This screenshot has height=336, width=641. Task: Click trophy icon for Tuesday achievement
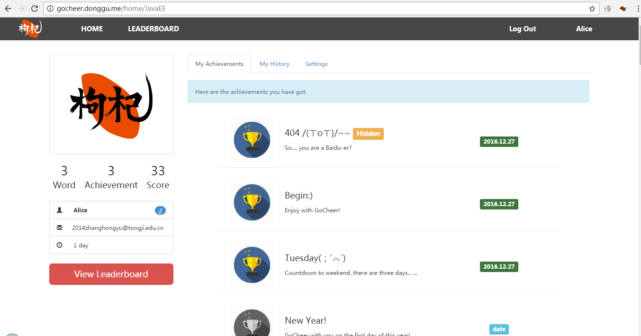(x=252, y=265)
